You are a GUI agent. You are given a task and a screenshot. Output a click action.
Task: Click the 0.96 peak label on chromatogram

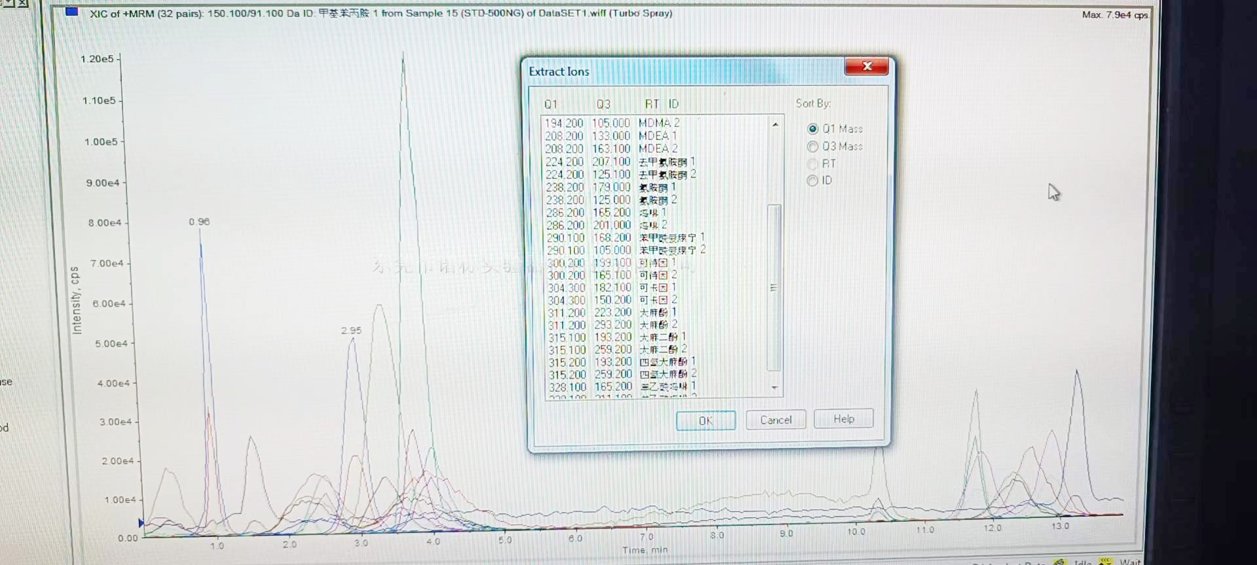[x=199, y=222]
